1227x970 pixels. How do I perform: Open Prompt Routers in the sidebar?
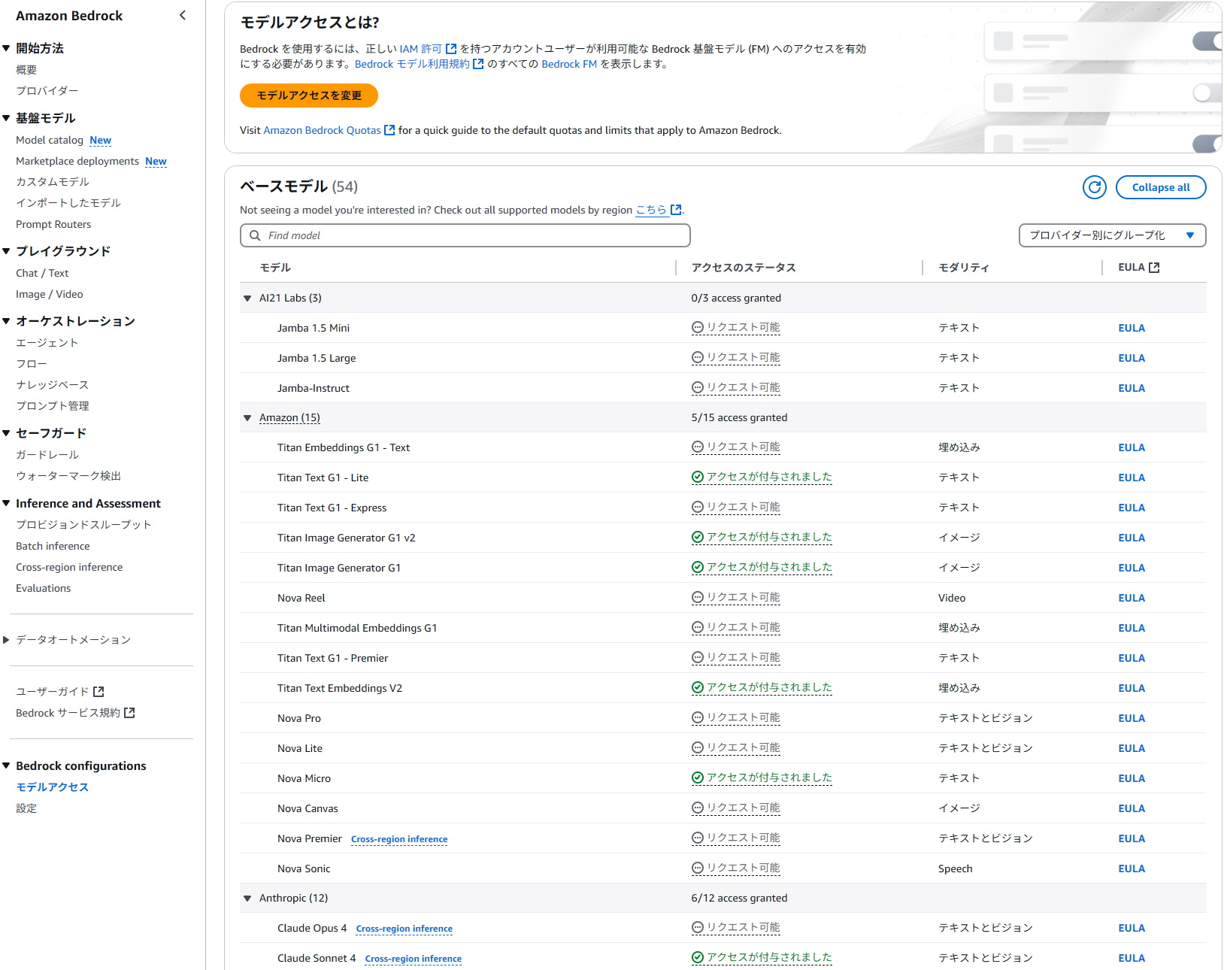click(53, 224)
